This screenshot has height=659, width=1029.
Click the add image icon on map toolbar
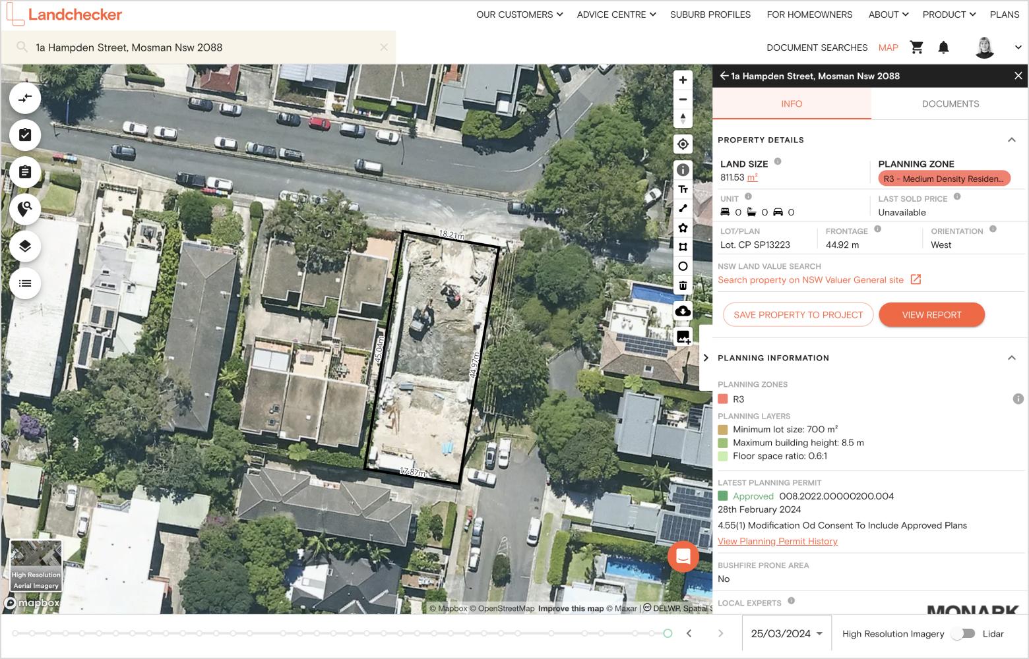tap(683, 337)
